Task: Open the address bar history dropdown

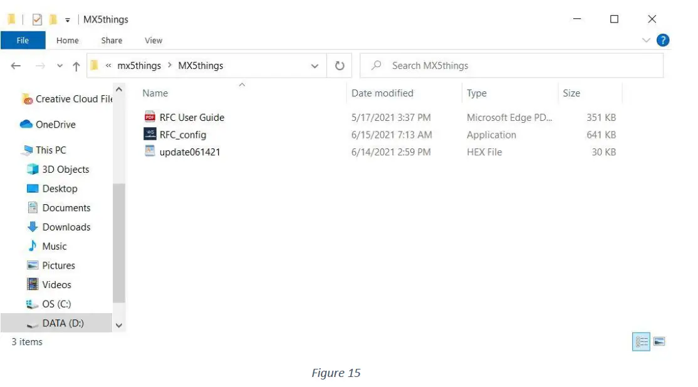Action: pyautogui.click(x=315, y=66)
